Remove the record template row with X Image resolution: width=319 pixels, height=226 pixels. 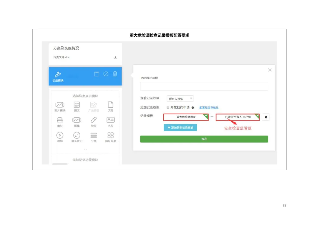pos(266,117)
